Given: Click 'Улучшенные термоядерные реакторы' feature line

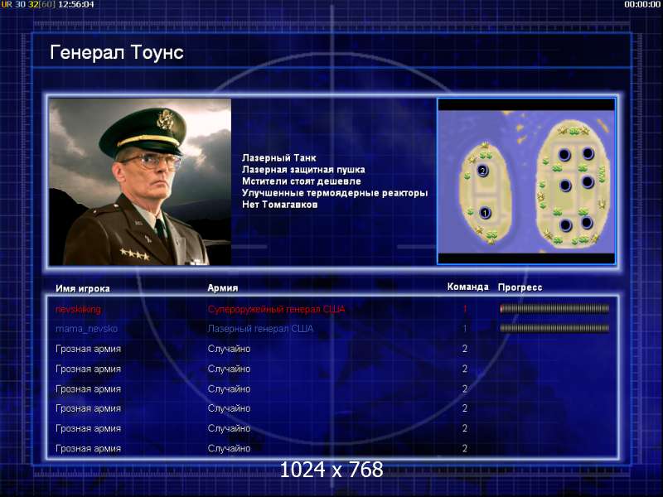Looking at the screenshot, I should click(335, 193).
